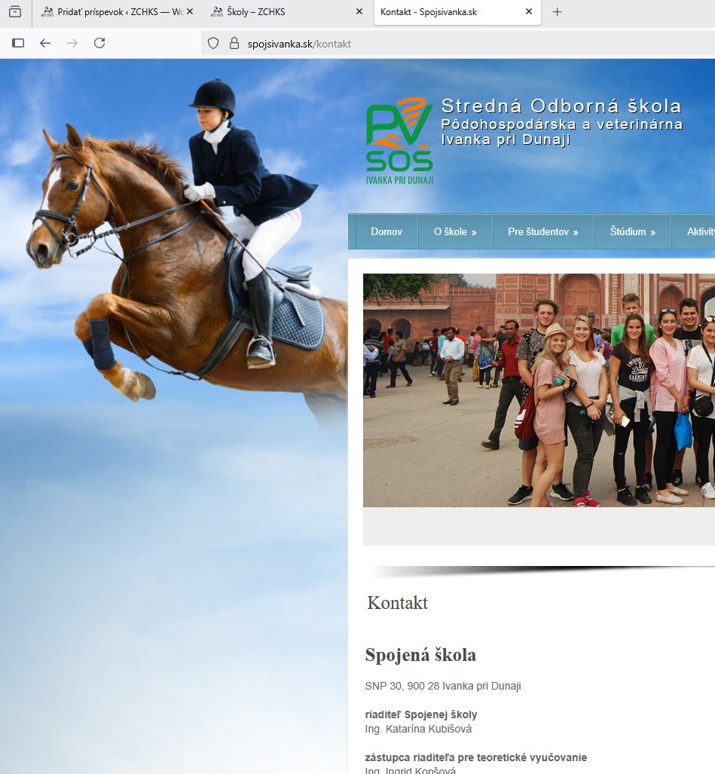
Task: Open the sidebar panel icon
Action: click(x=18, y=44)
